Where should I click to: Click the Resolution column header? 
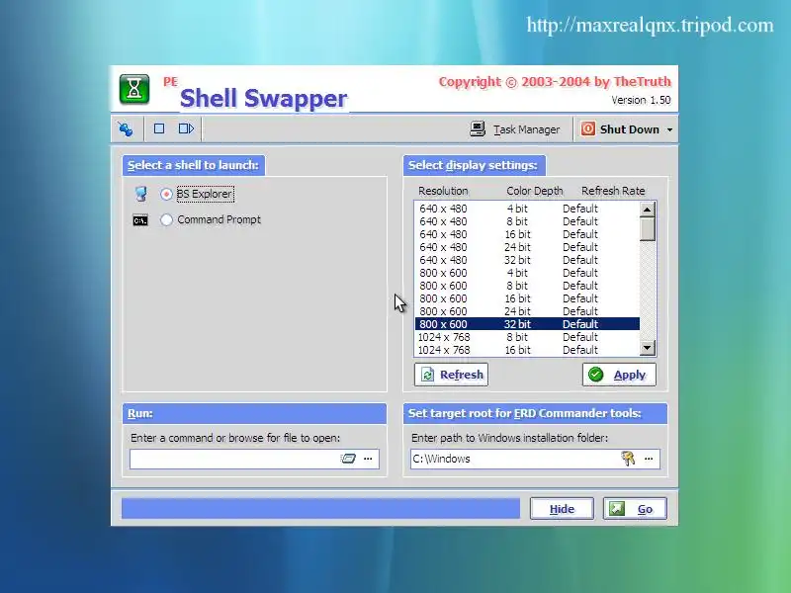pos(443,191)
